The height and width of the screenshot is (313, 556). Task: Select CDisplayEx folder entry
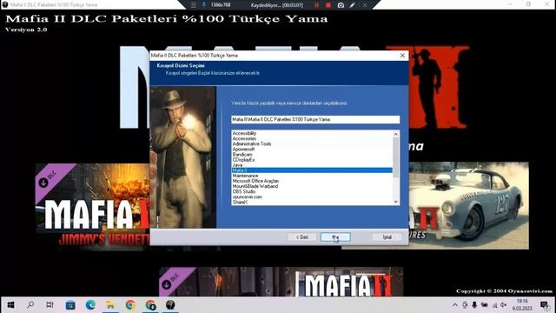243,160
